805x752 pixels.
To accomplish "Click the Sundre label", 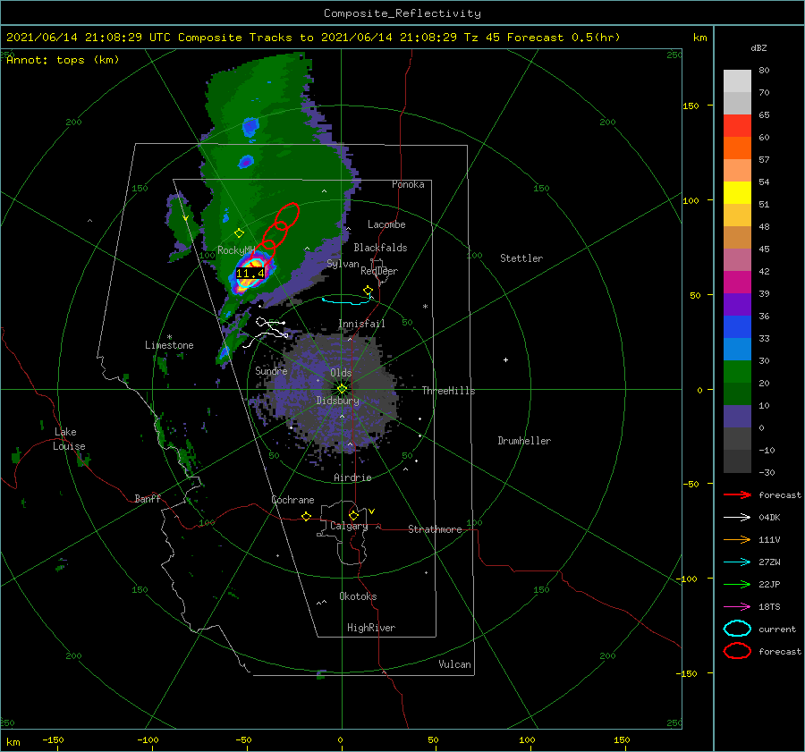I will coord(271,370).
